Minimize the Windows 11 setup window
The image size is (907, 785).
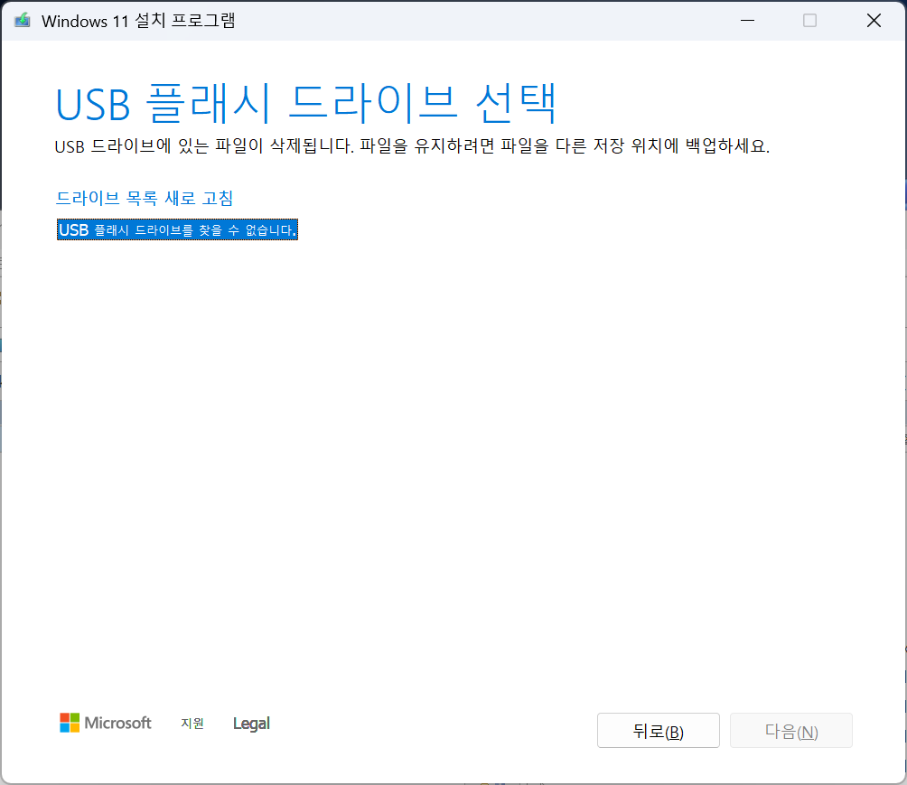coord(747,21)
